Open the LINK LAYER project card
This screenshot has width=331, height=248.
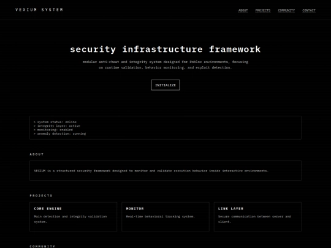click(257, 217)
